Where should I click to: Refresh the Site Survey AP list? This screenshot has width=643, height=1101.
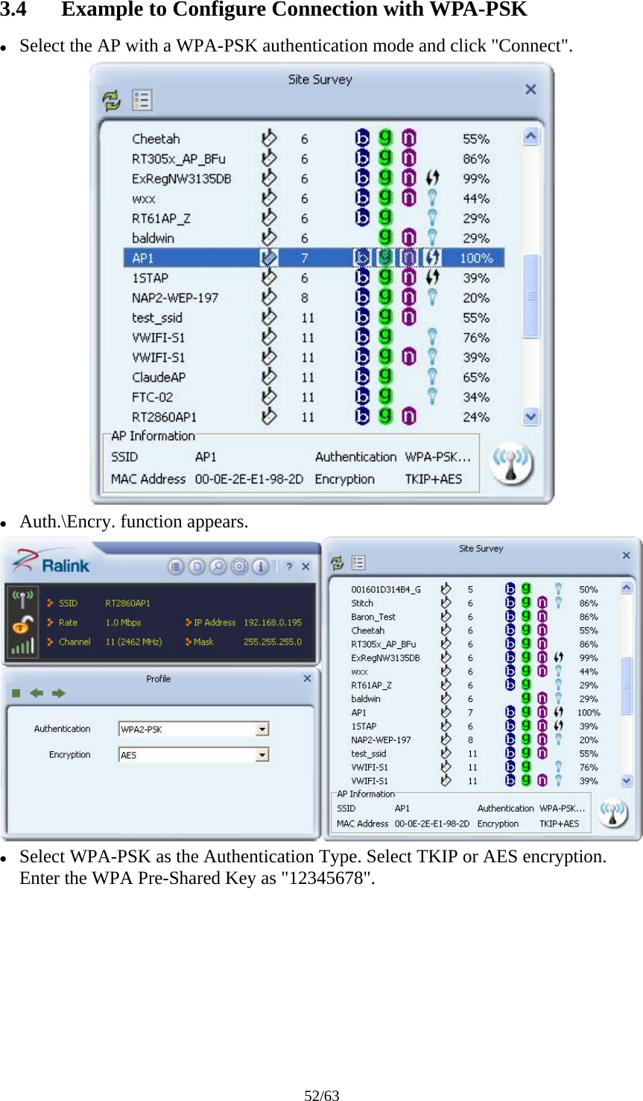(x=110, y=100)
